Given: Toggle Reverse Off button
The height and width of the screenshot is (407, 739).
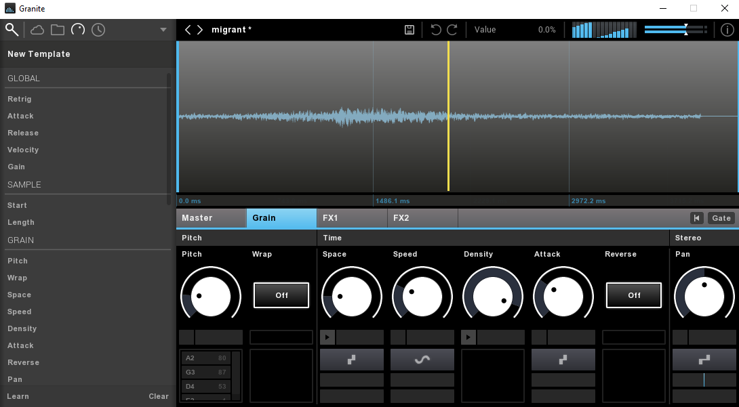Looking at the screenshot, I should point(634,295).
